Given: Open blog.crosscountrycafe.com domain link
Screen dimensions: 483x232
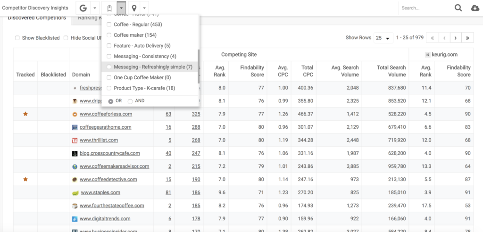Looking at the screenshot, I should point(109,153).
